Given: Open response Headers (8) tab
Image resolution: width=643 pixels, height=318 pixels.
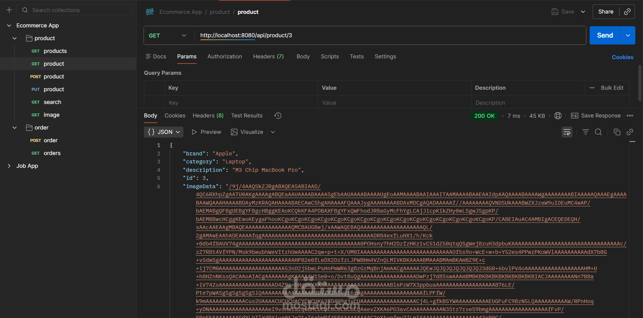Looking at the screenshot, I should pos(208,116).
